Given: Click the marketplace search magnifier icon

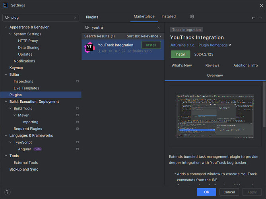Looking at the screenshot, I should coord(87,28).
